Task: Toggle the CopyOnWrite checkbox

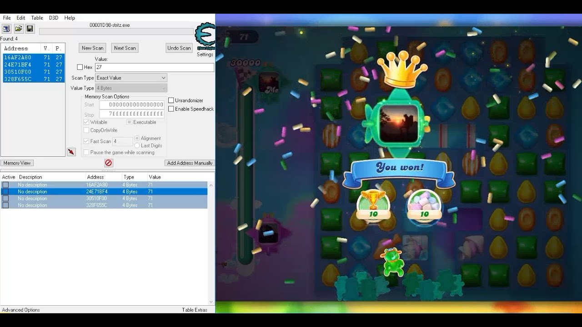Action: coord(86,130)
